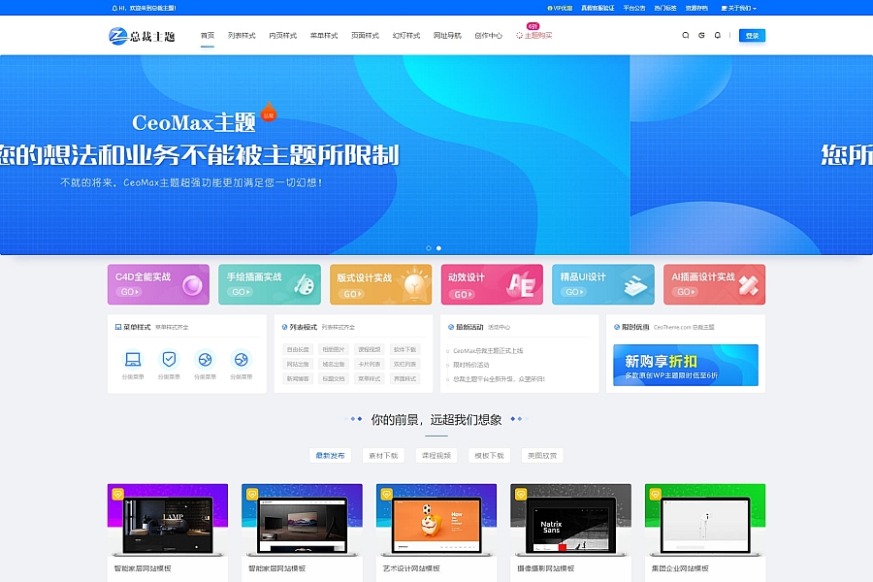Click the pencil icon on AI插画设计实战 card
This screenshot has width=873, height=582.
click(748, 285)
